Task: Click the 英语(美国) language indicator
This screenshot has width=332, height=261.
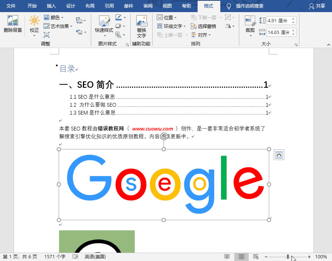Action: (95, 257)
